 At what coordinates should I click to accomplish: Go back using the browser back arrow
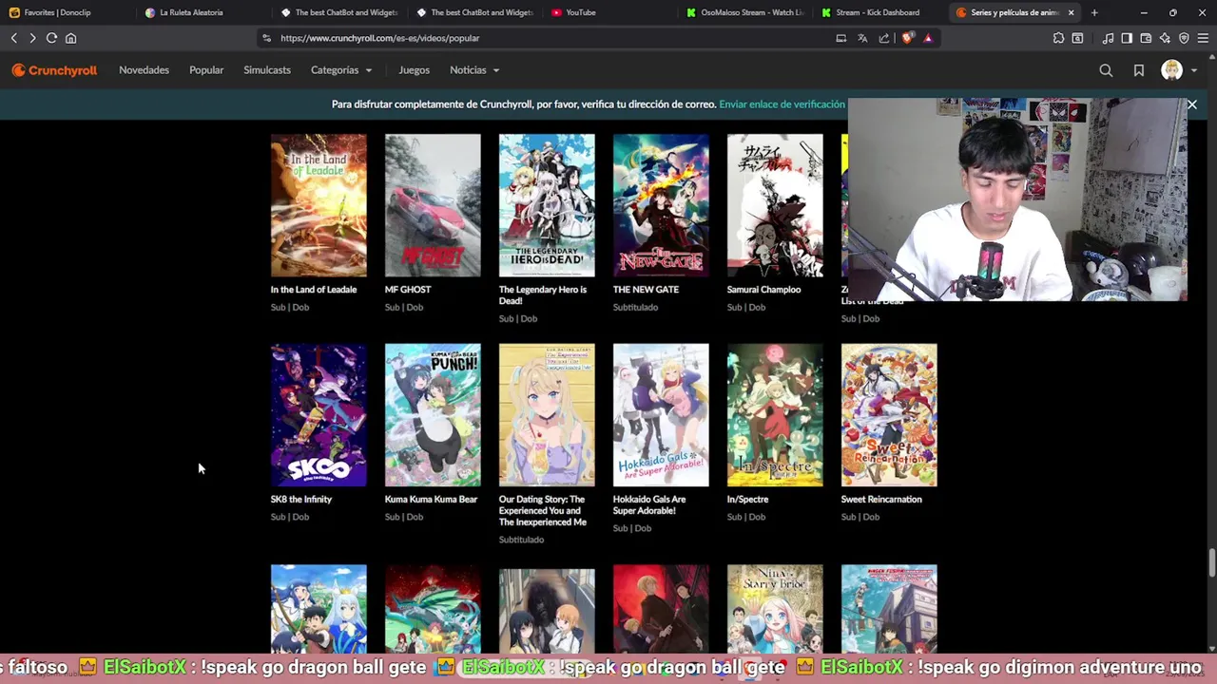click(x=13, y=38)
